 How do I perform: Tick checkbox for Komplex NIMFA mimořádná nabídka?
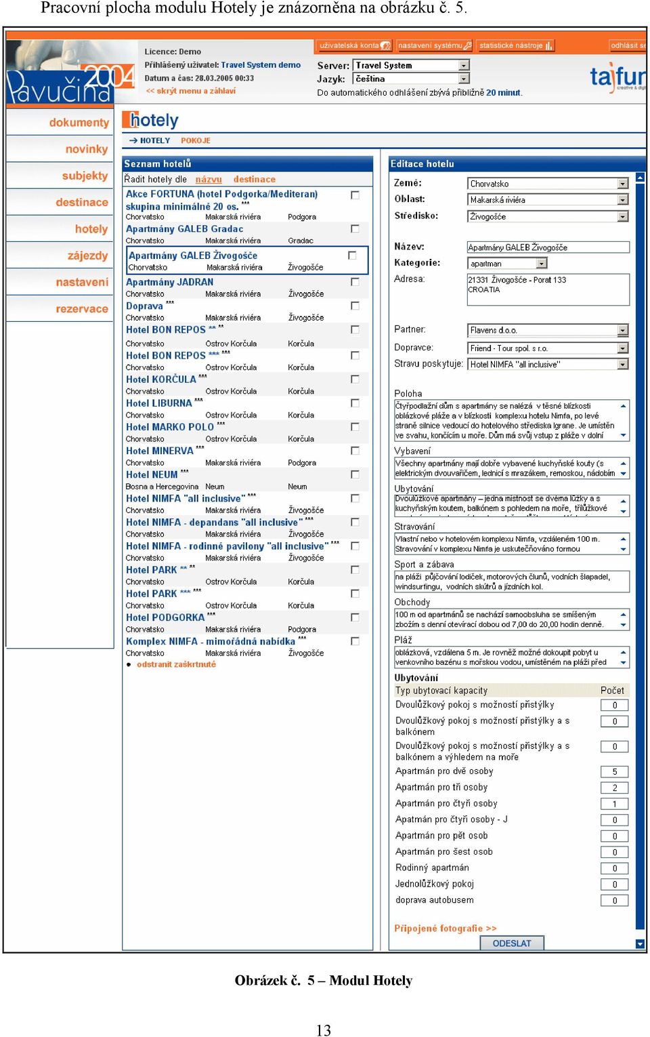coord(355,641)
